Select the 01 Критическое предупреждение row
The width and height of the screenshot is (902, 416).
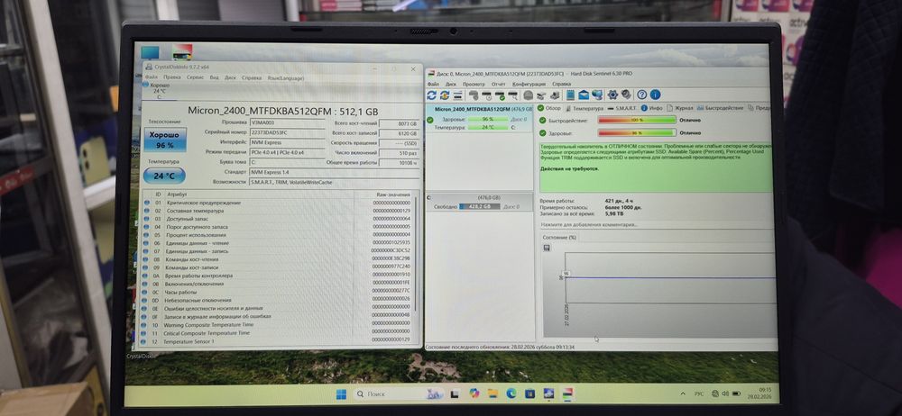tap(278, 203)
